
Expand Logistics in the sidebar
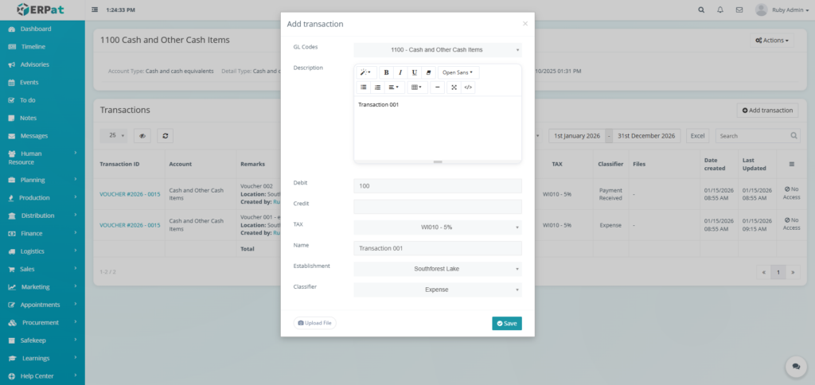tap(43, 251)
